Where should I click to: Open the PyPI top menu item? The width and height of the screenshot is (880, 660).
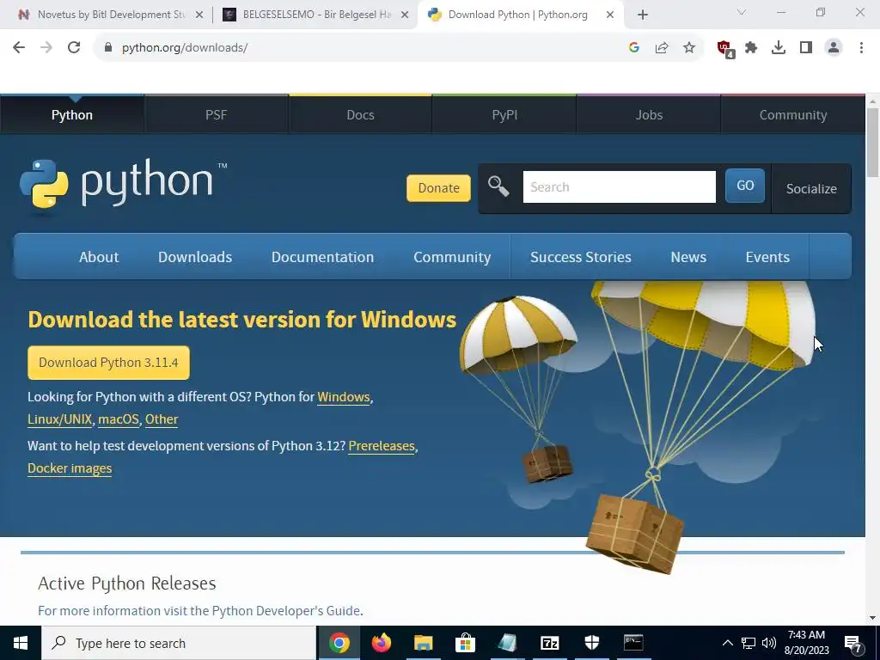(504, 115)
